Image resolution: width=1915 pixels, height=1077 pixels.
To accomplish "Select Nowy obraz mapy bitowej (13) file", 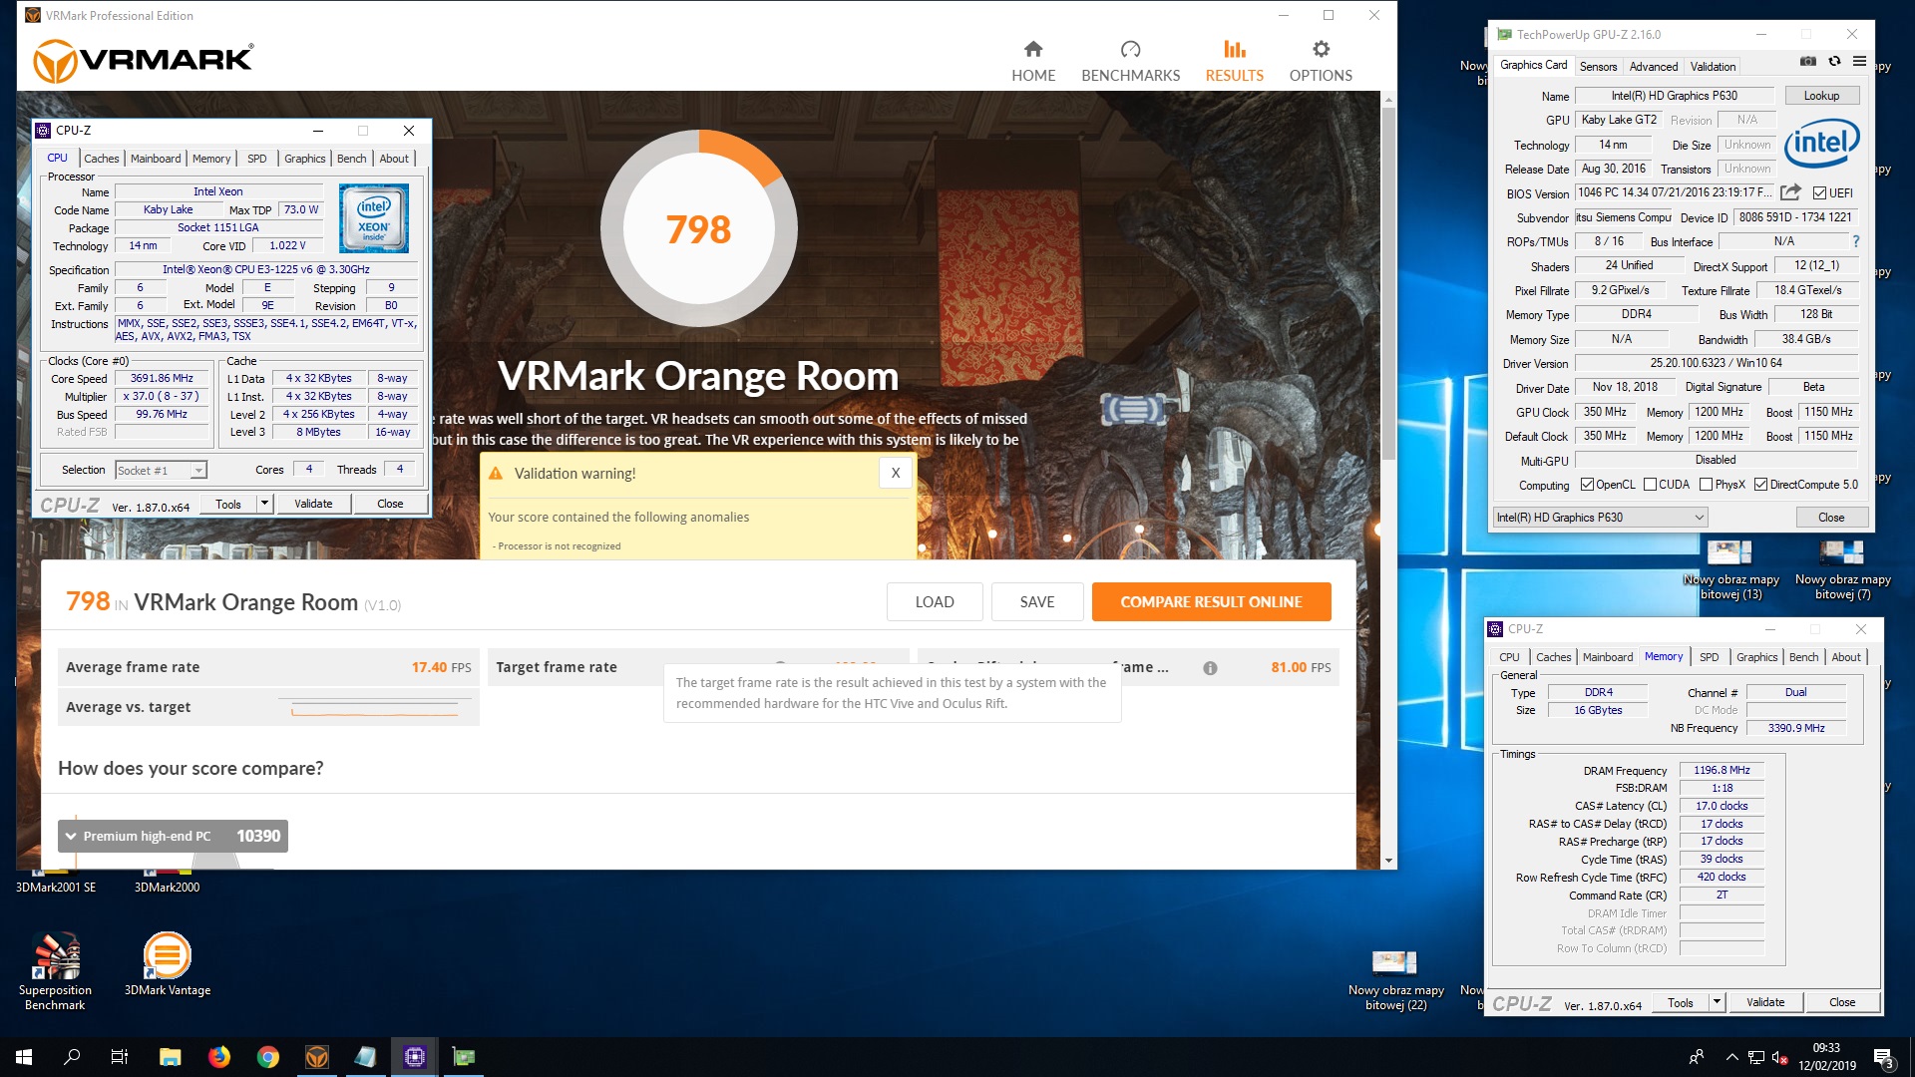I will [x=1730, y=569].
